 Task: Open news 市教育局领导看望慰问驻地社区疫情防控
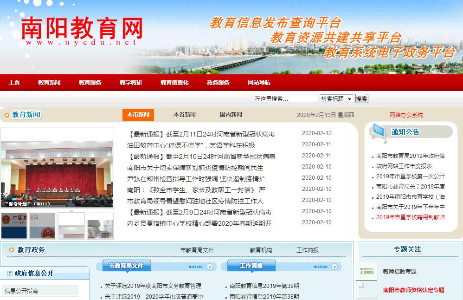(x=195, y=201)
